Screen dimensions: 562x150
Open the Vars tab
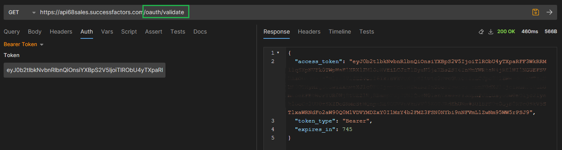[107, 32]
